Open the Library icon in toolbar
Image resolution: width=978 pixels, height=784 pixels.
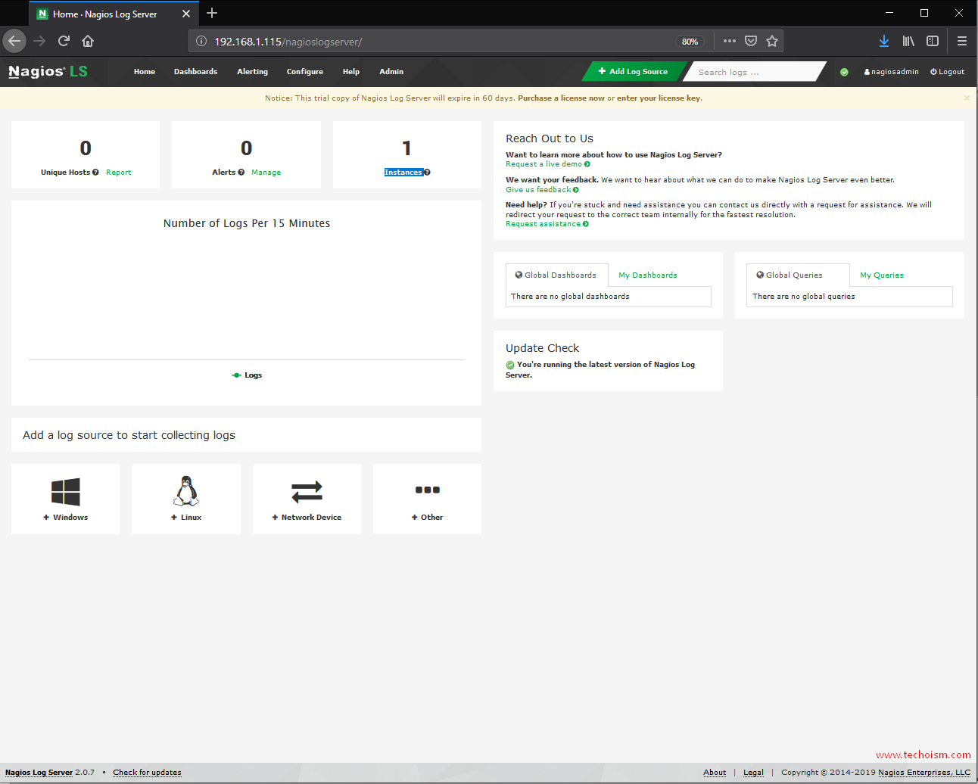908,41
